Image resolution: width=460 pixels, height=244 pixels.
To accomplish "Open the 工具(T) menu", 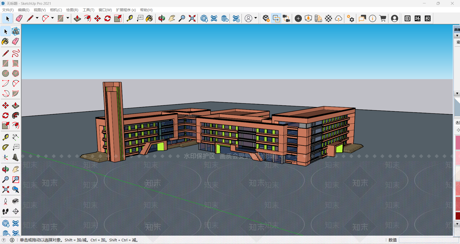I will click(88, 10).
